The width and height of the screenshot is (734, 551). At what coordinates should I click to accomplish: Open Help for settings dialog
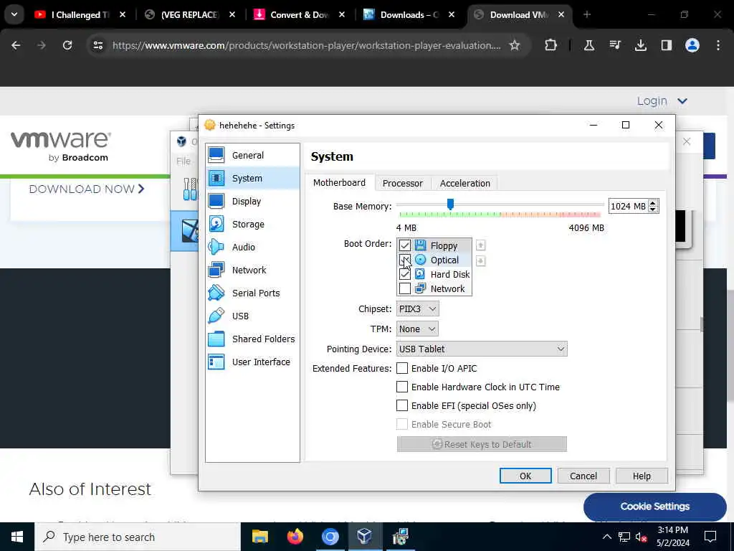pyautogui.click(x=642, y=476)
